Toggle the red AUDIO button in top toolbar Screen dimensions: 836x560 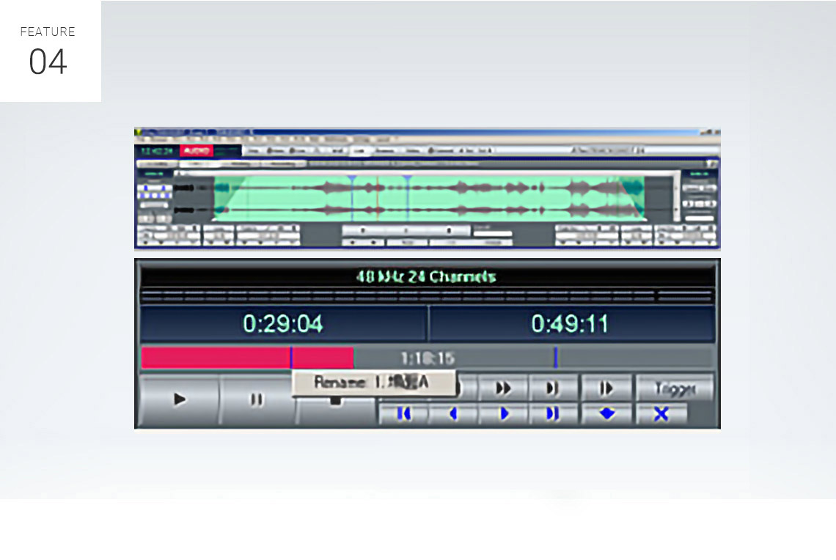tap(197, 151)
